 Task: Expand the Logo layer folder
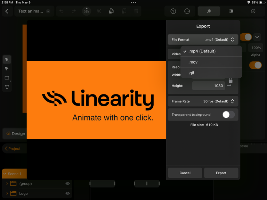coord(7,193)
